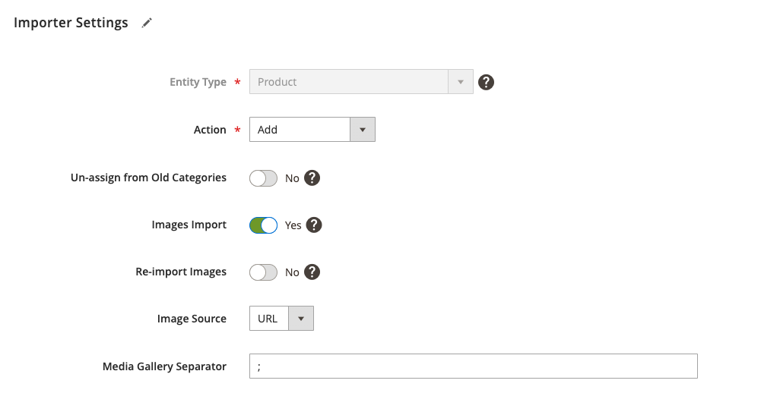The image size is (780, 393).
Task: Open the Entity Type Product dropdown
Action: [x=361, y=82]
